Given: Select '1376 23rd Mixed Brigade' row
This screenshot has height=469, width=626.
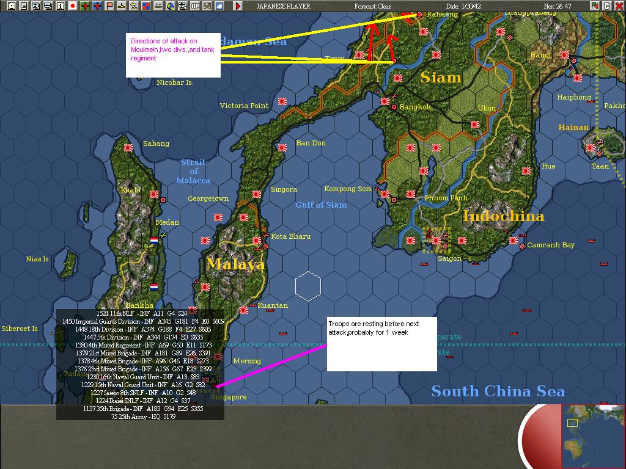Looking at the screenshot, I should point(143,369).
